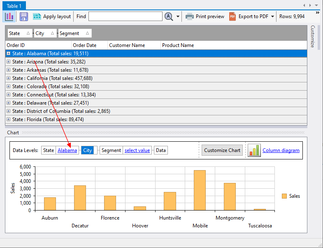Open the Export to PDF dropdown arrow

[x=273, y=17]
